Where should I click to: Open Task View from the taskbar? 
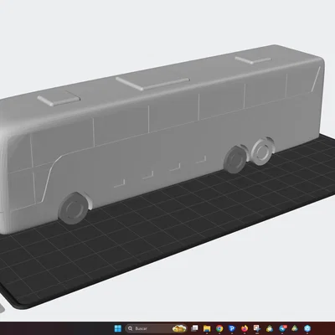194,328
